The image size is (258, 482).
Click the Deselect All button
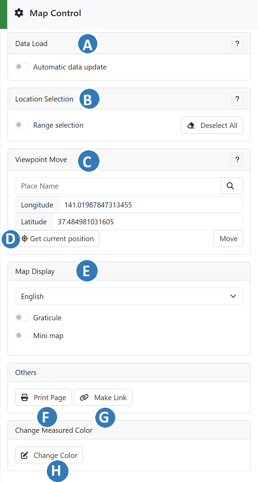(212, 125)
